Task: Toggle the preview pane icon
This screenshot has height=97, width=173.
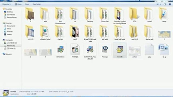Action: point(165,4)
